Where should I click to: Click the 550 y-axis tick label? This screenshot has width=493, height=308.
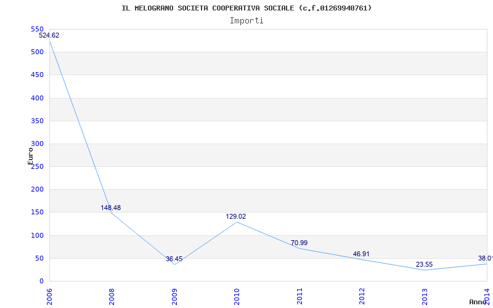(x=37, y=29)
